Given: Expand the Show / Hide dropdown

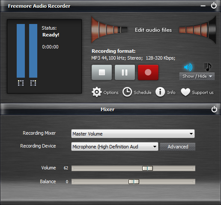Looking at the screenshot, I should point(197,76).
